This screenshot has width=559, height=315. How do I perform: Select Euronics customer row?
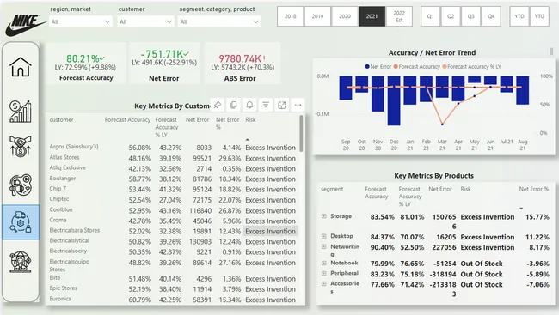click(173, 300)
